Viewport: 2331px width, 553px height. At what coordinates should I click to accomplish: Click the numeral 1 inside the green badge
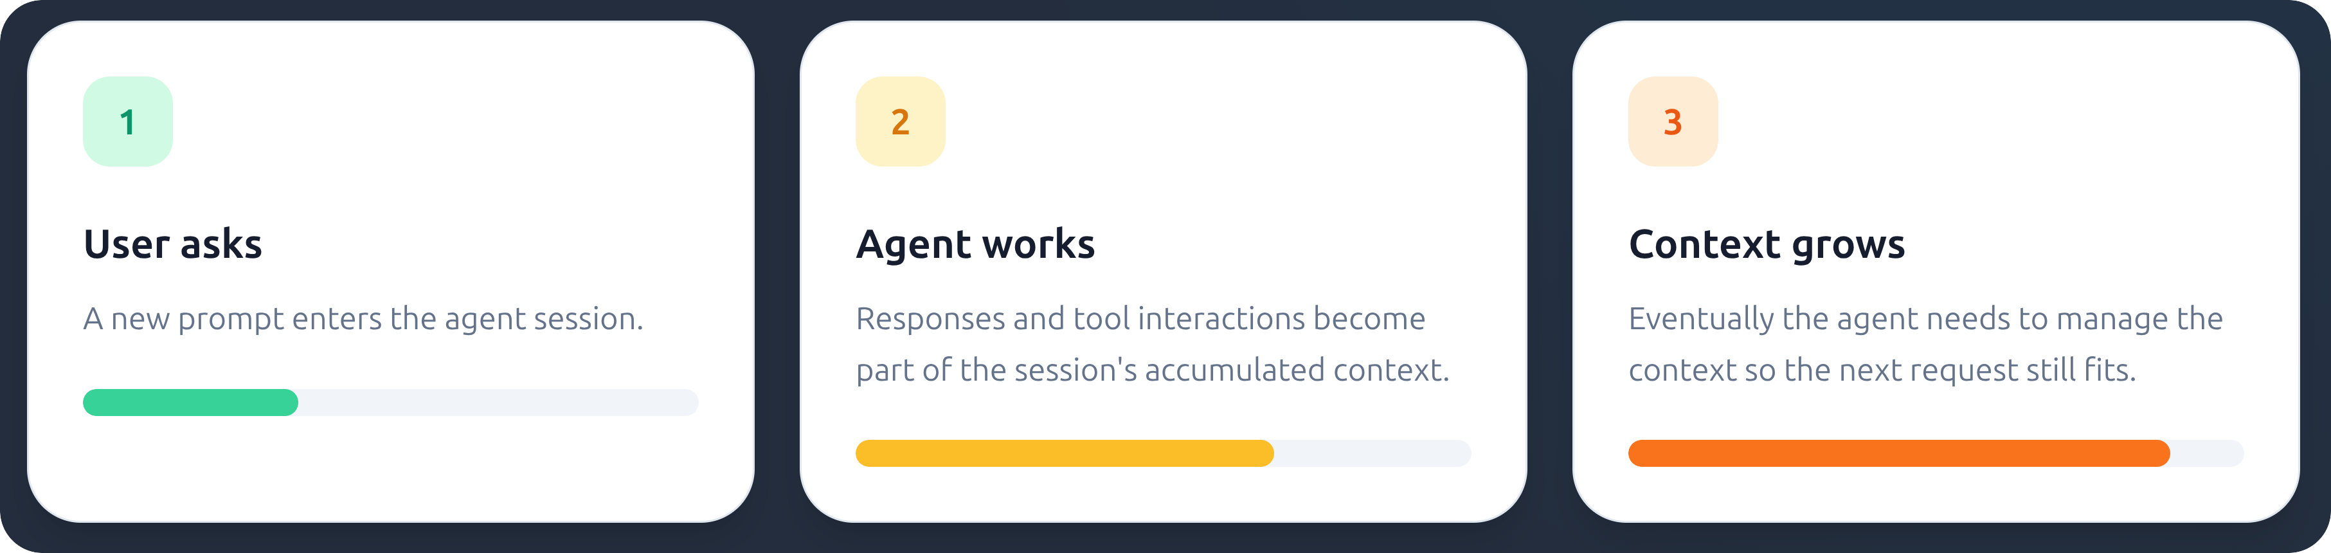point(127,122)
